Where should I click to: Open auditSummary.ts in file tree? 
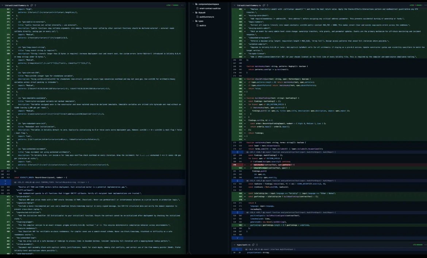click(x=207, y=17)
